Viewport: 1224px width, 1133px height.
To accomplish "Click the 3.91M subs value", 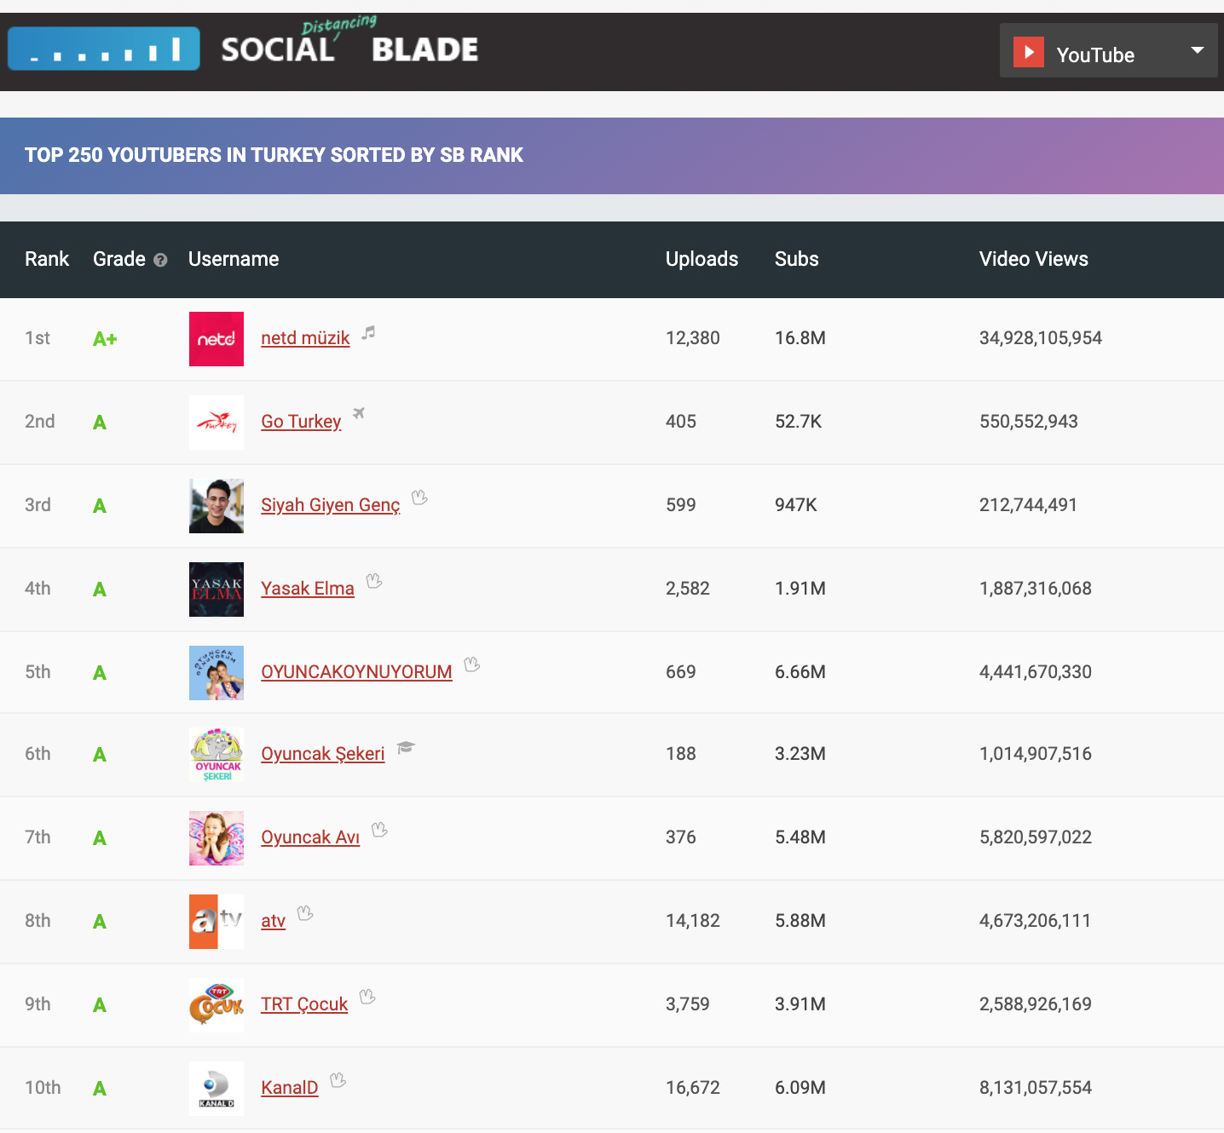I will coord(800,1004).
